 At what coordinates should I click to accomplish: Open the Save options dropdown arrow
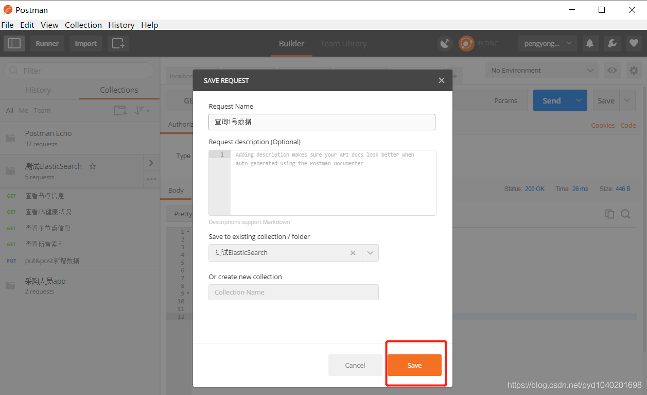pyautogui.click(x=627, y=100)
